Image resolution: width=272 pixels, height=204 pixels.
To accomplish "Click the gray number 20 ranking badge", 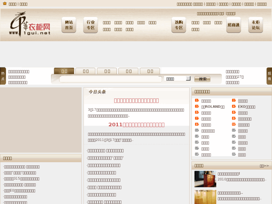I will (x=234, y=154).
